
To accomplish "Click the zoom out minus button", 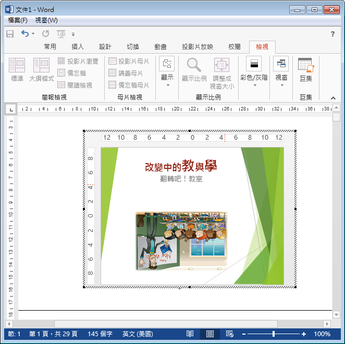I will [243, 334].
